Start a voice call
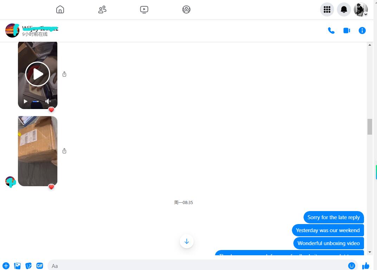This screenshot has width=377, height=270. [331, 31]
